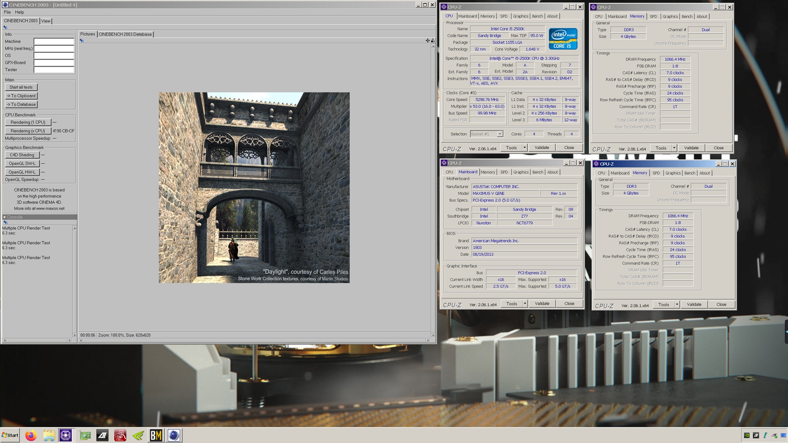Switch to the View tab in CINEBENCH

[45, 21]
